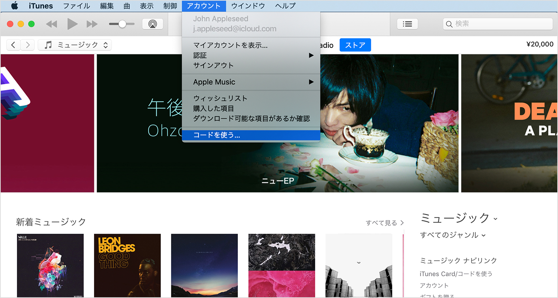This screenshot has width=558, height=298.
Task: Expand the ミュージック category heading dropdown
Action: click(x=459, y=218)
